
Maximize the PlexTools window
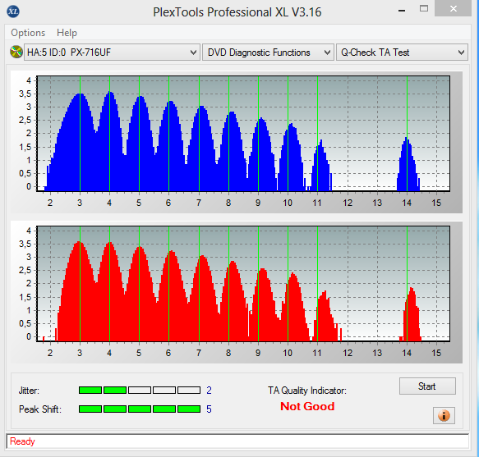click(x=424, y=9)
